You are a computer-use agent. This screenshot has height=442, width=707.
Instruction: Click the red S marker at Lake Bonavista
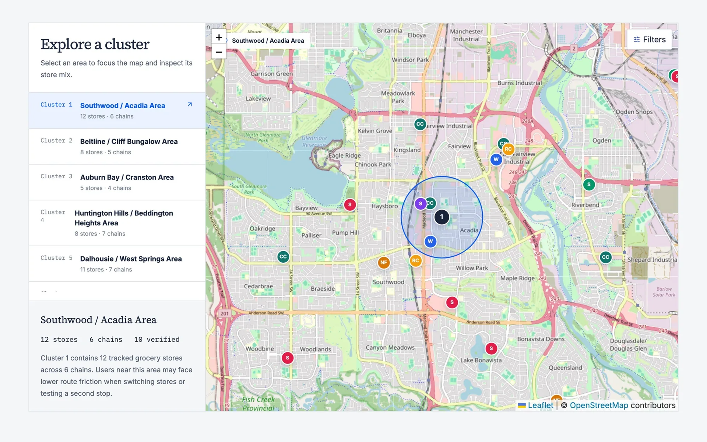pyautogui.click(x=491, y=348)
